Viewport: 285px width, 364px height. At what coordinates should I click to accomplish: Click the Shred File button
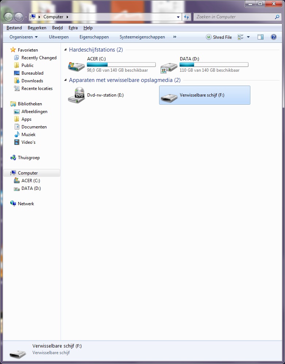tap(219, 37)
